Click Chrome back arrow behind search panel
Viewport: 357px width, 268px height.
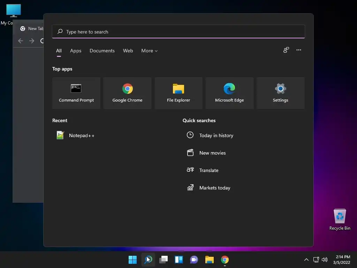pos(21,41)
